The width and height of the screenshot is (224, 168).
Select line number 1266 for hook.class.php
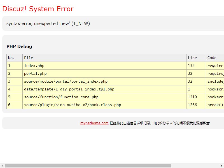192,105
